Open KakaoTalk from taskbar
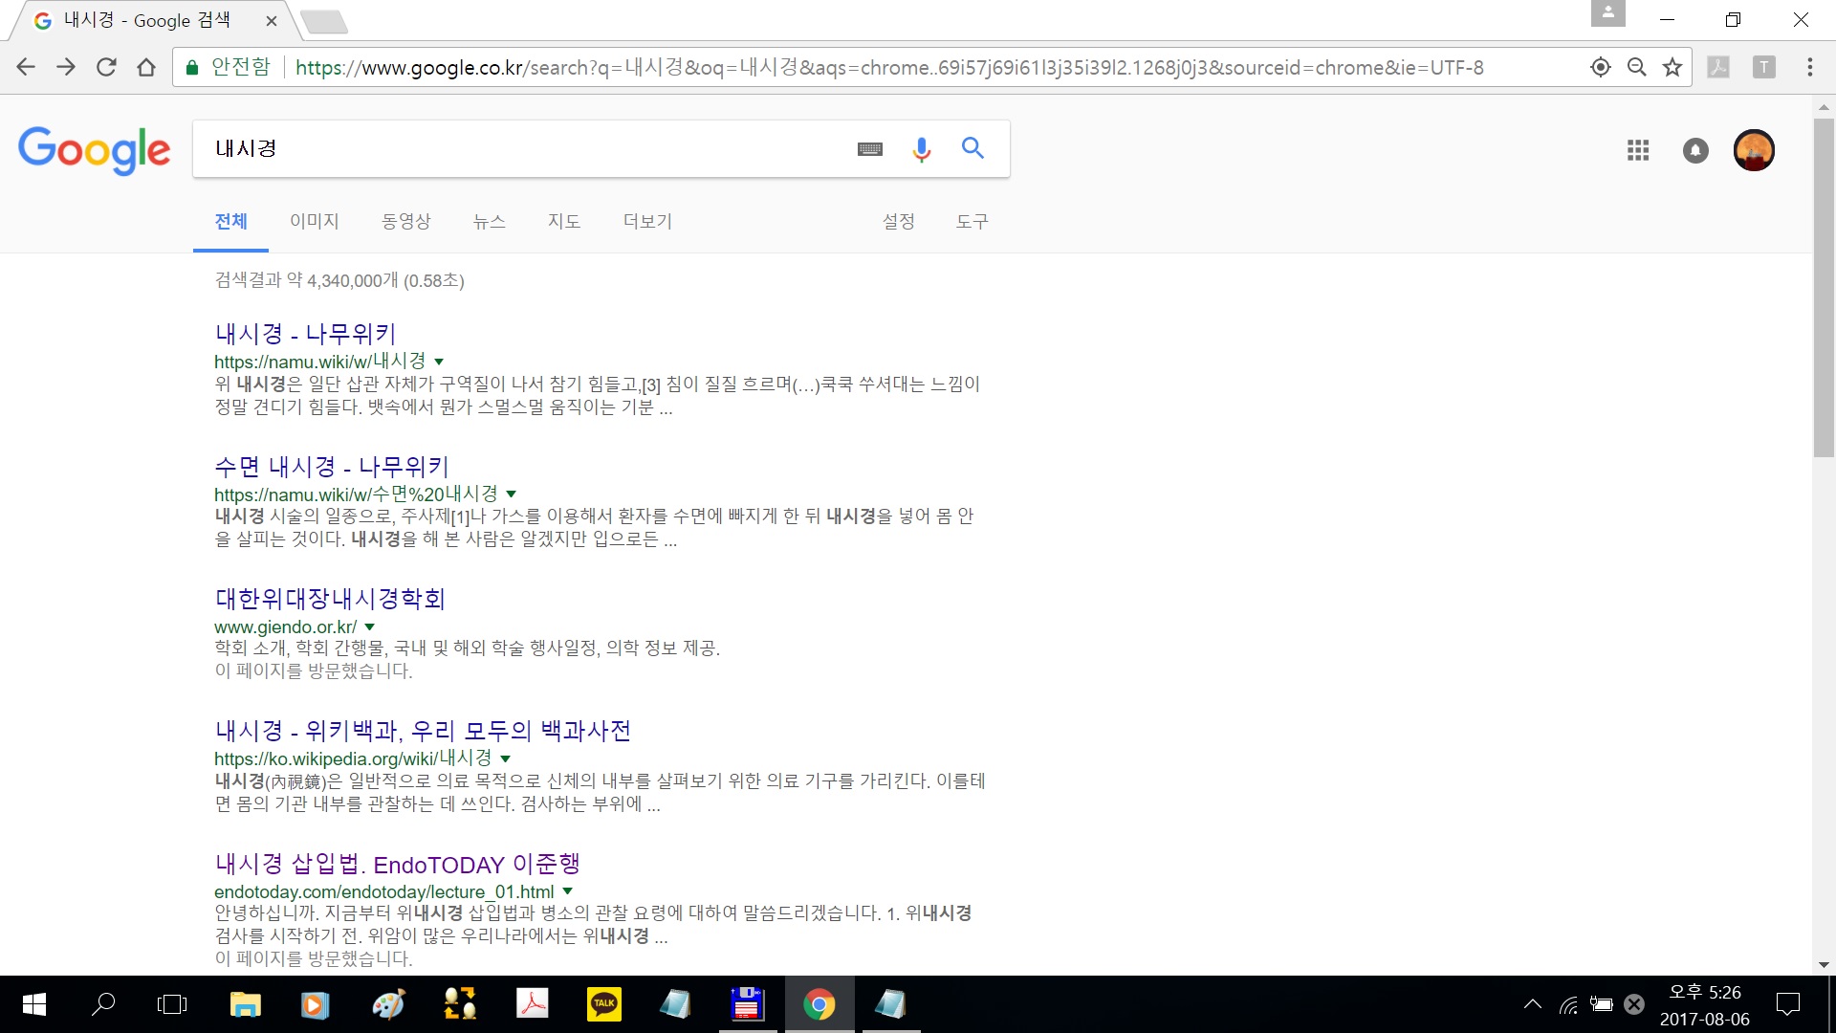Image resolution: width=1836 pixels, height=1033 pixels. tap(603, 1004)
